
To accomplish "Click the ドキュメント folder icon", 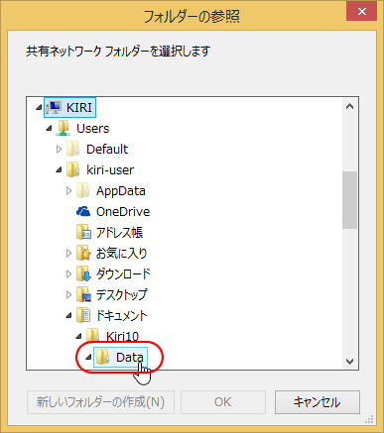I will click(x=83, y=315).
